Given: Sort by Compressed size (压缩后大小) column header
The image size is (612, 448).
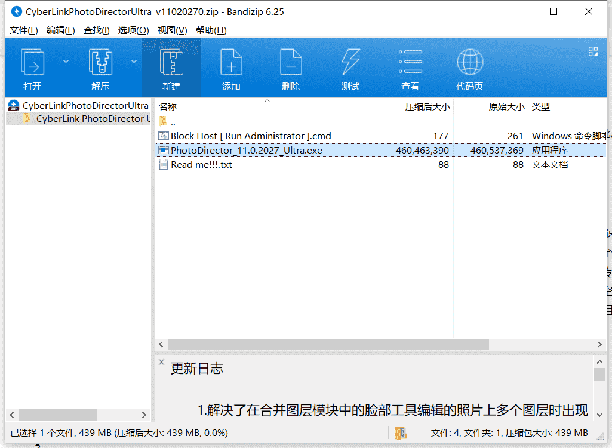Looking at the screenshot, I should pos(428,107).
